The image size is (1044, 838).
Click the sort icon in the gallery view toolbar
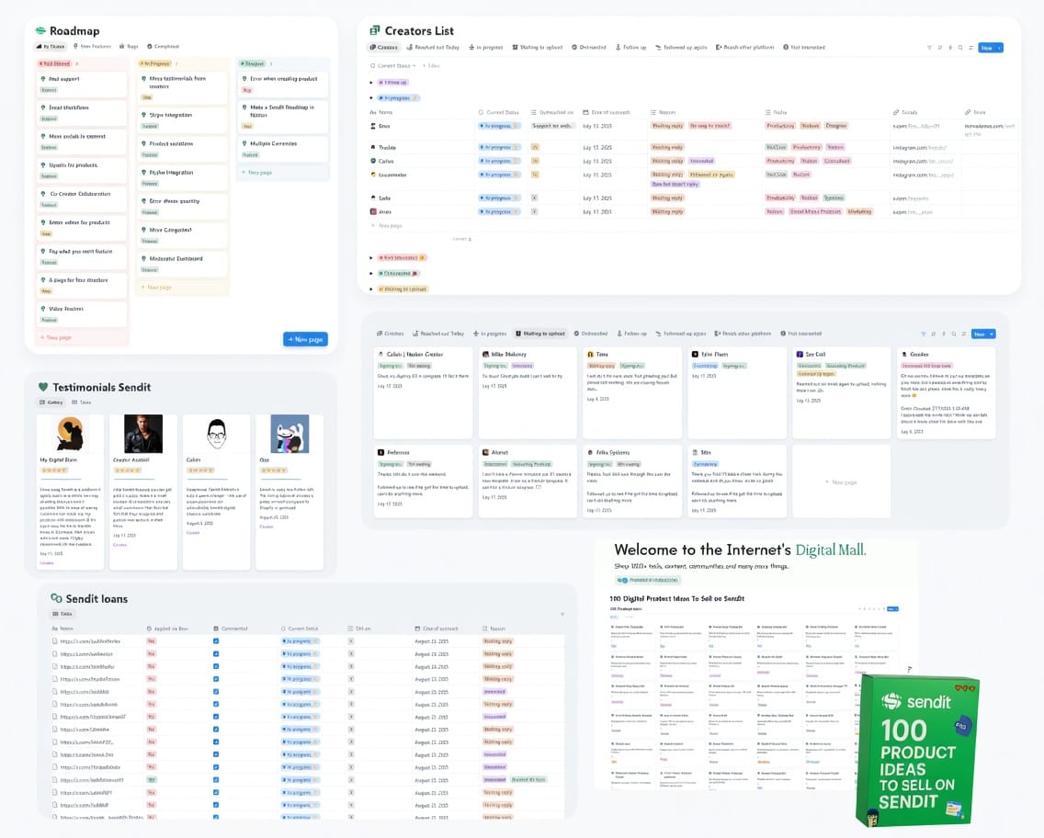tap(934, 334)
